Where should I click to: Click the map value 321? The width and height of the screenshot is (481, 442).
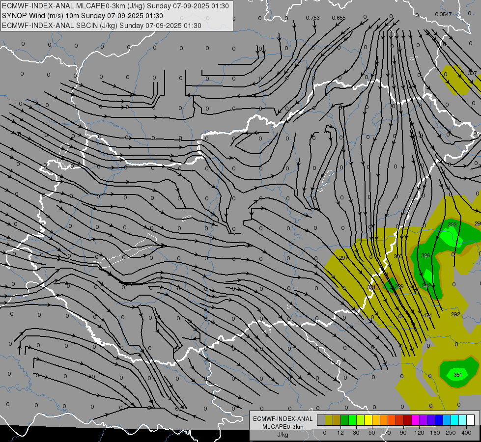pyautogui.click(x=371, y=287)
